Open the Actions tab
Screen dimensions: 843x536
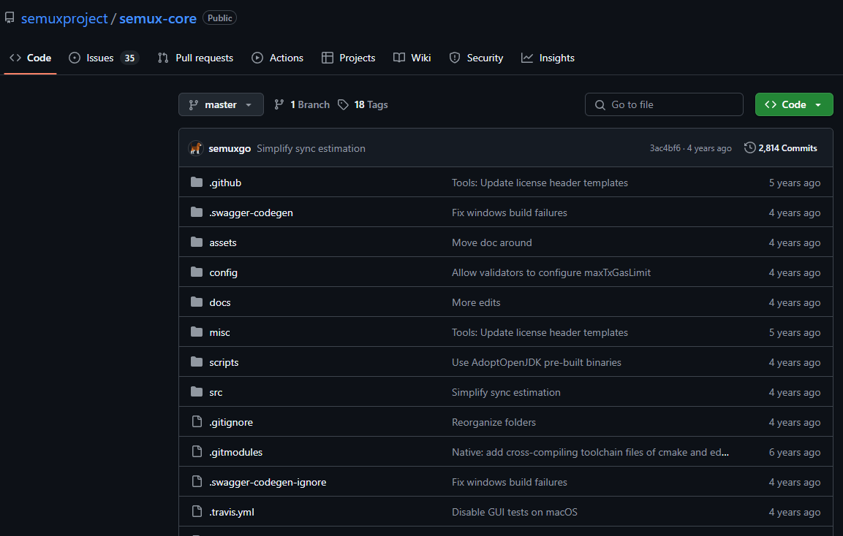pyautogui.click(x=277, y=58)
